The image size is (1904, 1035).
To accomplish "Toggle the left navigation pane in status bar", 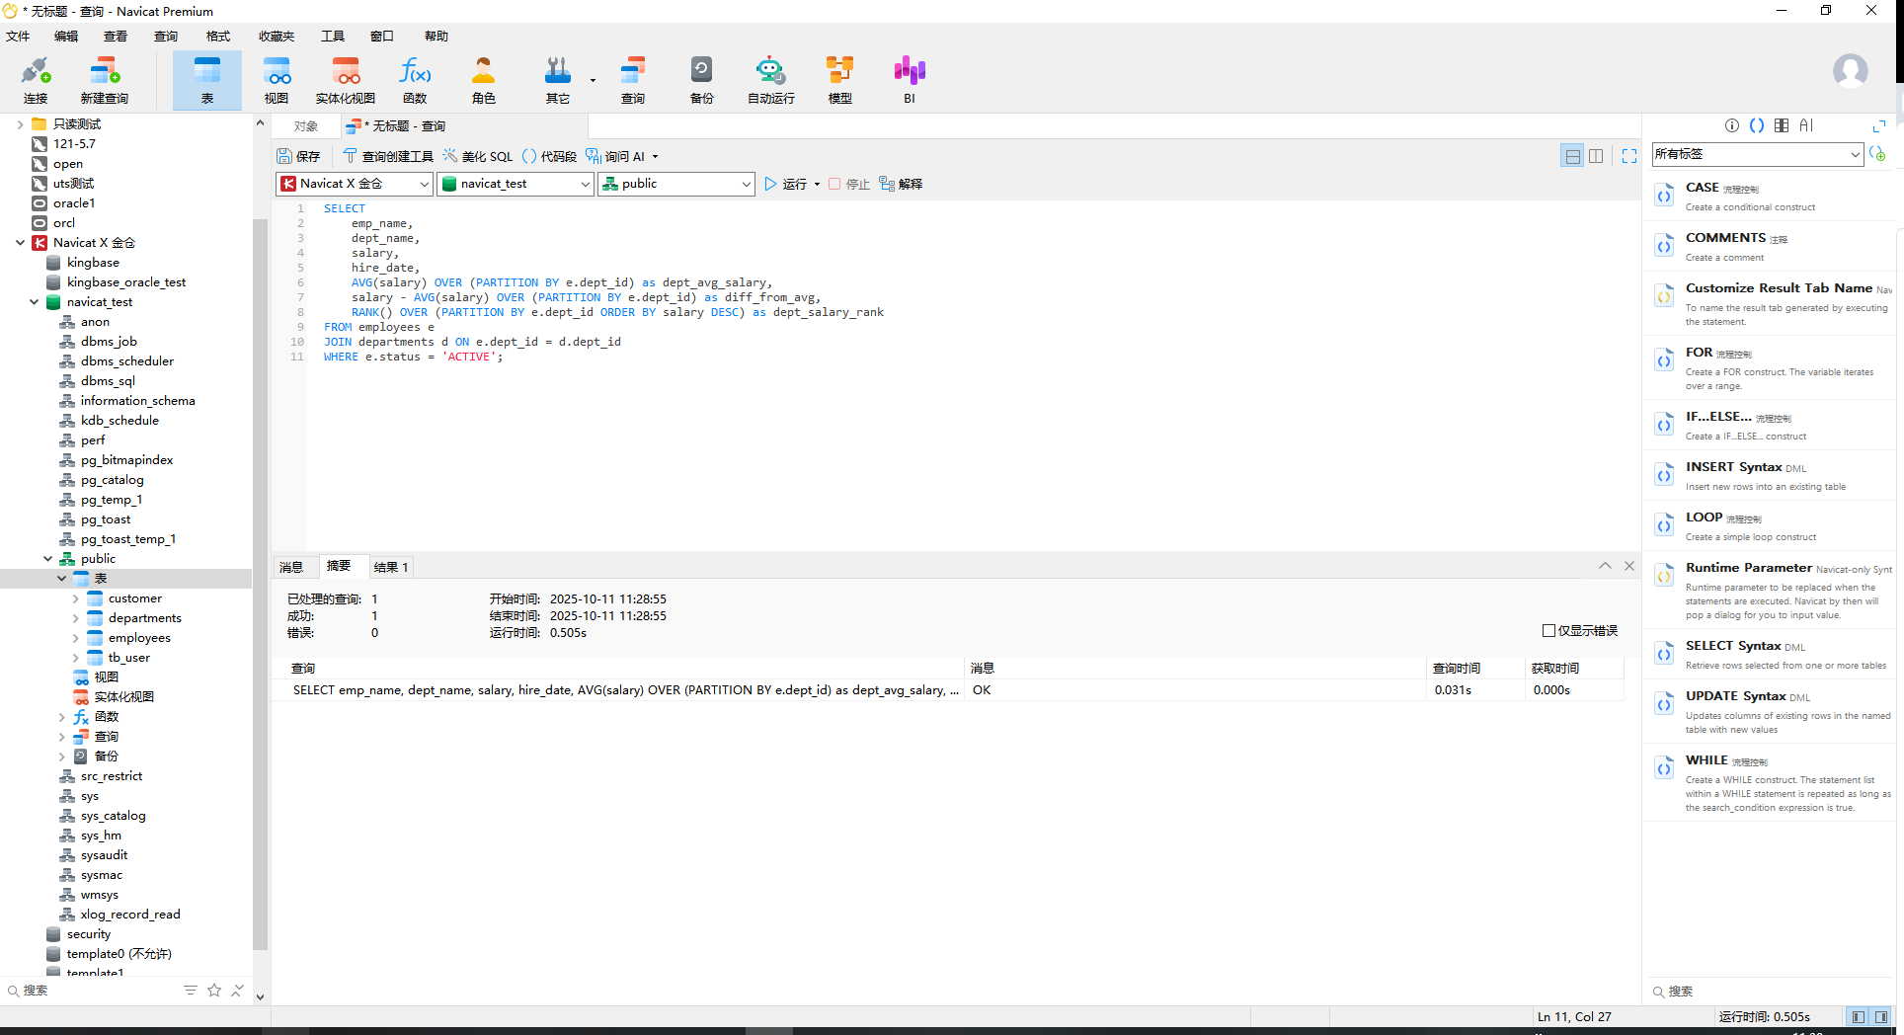I will point(1858,1016).
